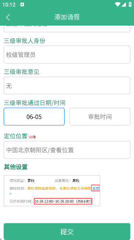Image resolution: width=134 pixels, height=240 pixels.
Task: Click the blue 查看 link in the rules image
Action: (x=96, y=188)
